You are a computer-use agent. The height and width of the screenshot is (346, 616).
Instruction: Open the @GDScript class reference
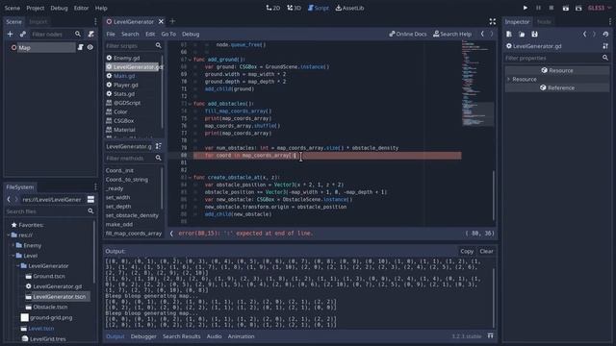[x=127, y=103]
